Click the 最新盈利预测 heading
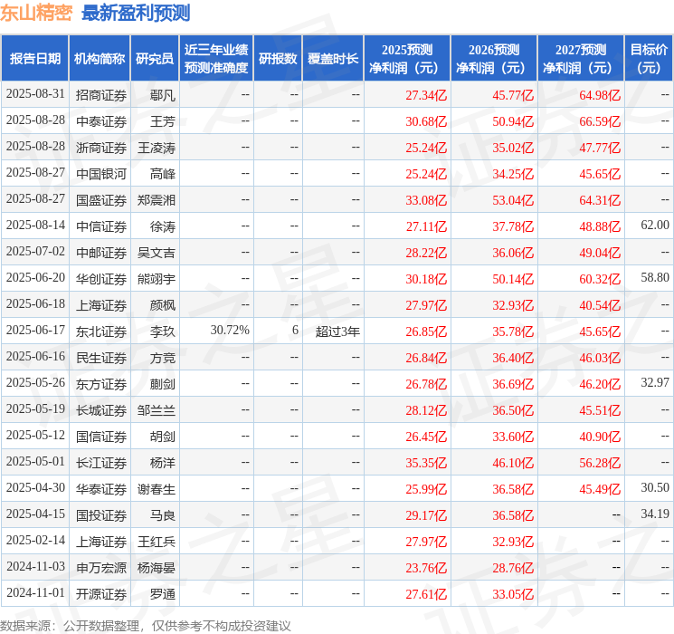 click(136, 13)
